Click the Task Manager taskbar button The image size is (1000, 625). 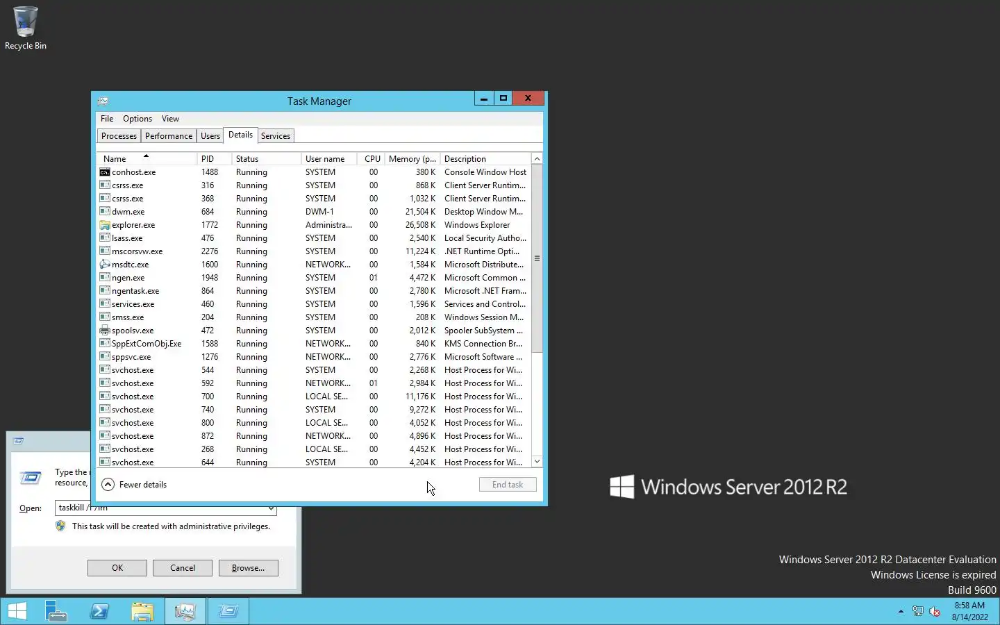[x=185, y=611]
